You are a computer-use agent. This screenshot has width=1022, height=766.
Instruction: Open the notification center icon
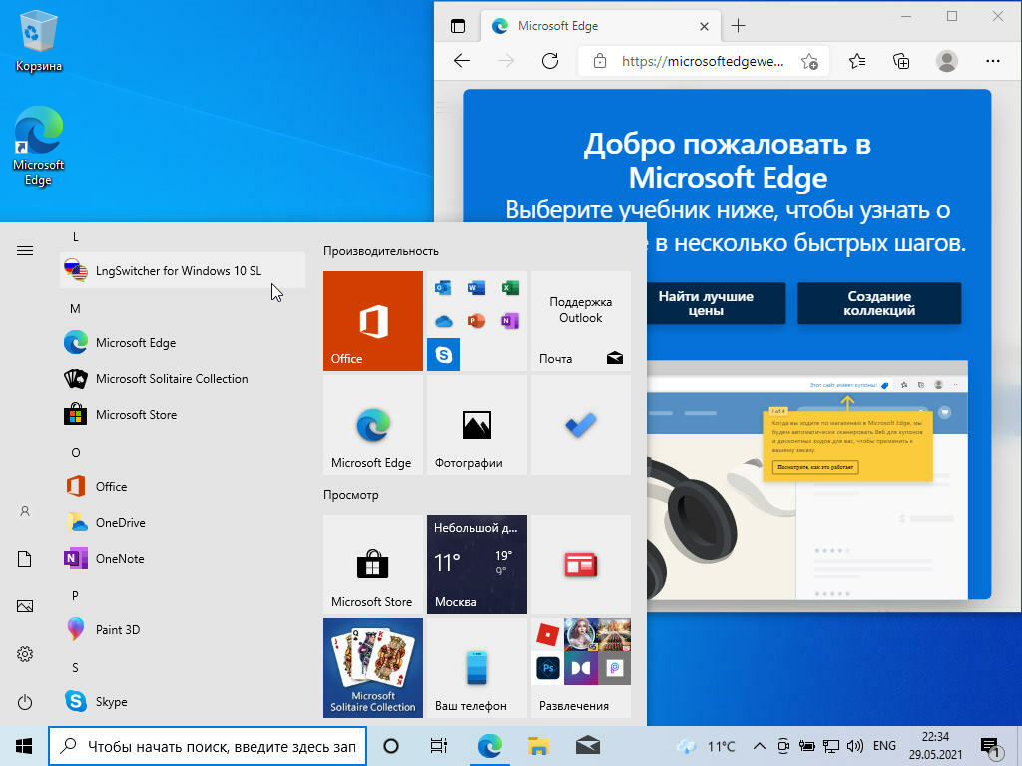coord(990,748)
